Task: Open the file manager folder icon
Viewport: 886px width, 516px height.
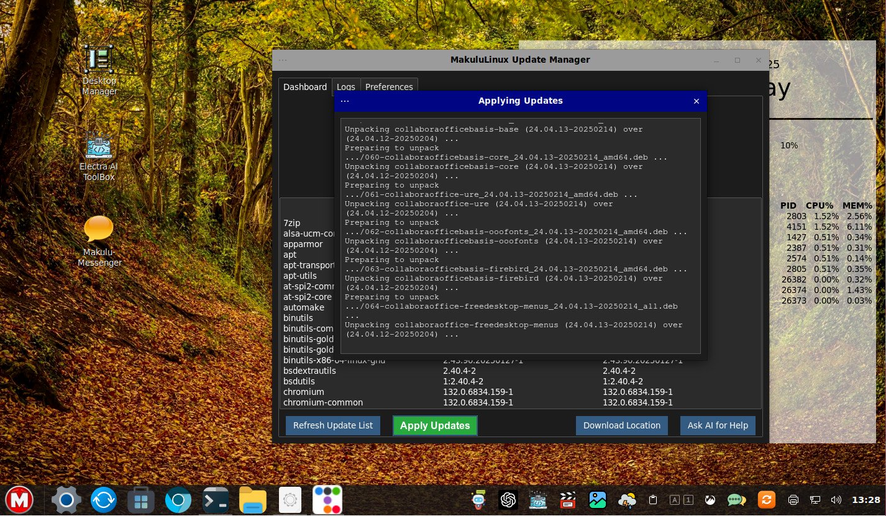Action: (253, 500)
